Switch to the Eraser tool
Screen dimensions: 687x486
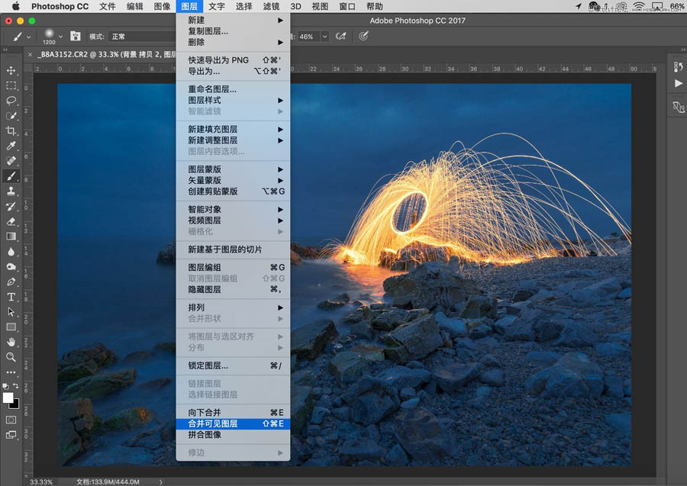click(x=11, y=222)
